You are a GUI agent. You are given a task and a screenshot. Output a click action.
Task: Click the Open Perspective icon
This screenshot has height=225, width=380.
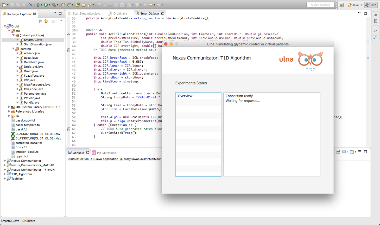click(342, 5)
